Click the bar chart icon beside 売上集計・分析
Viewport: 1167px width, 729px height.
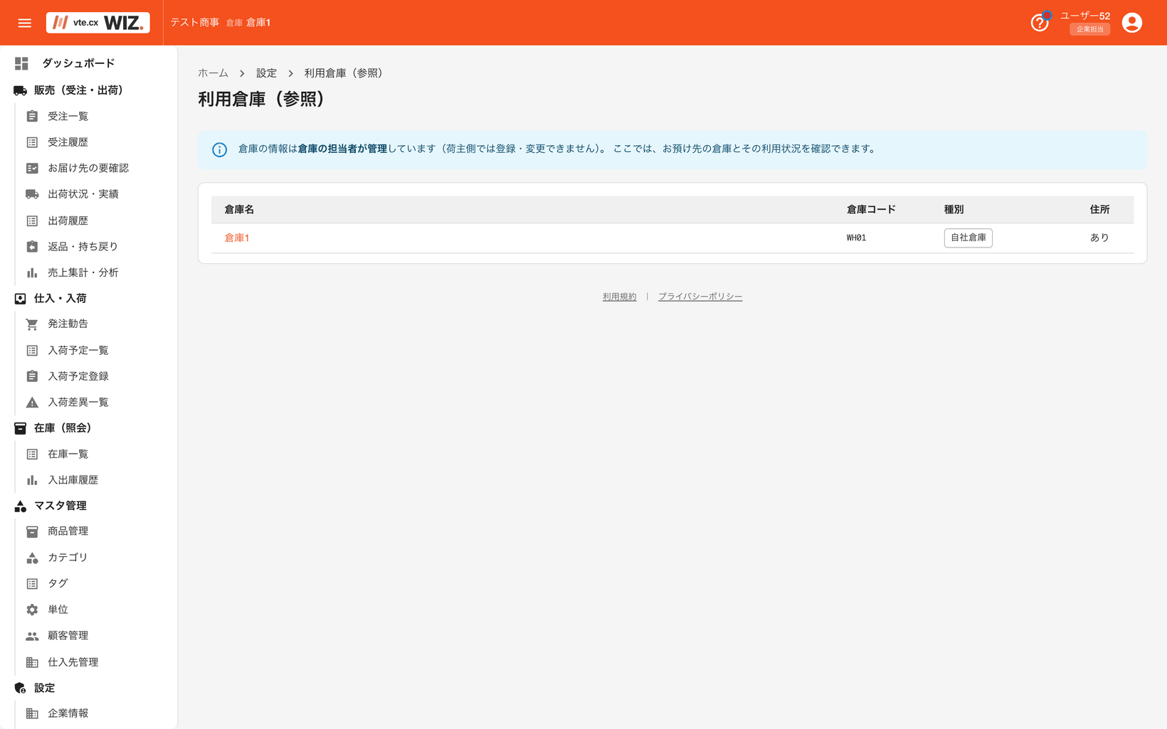32,272
